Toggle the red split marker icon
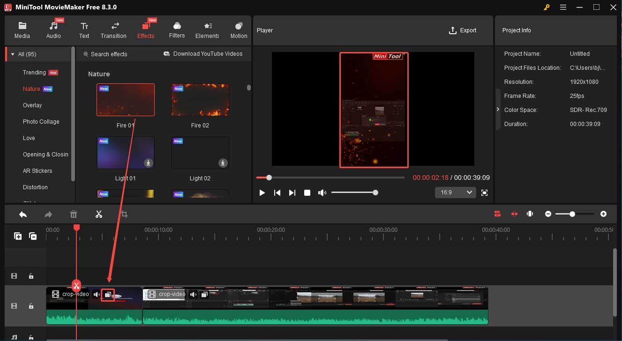Screen dimensions: 622x341 point(514,214)
